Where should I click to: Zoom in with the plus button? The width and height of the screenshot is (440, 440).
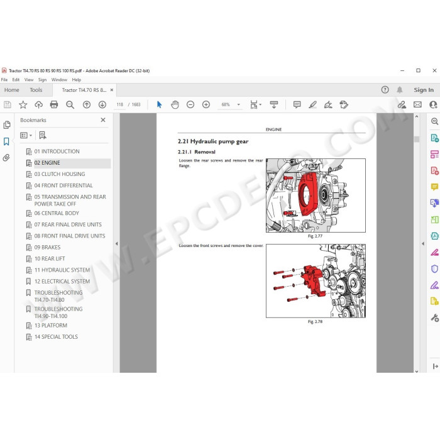tap(206, 105)
